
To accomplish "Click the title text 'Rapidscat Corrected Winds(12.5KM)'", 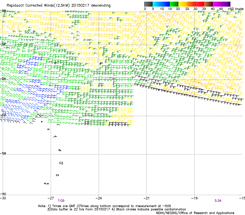I will [x=38, y=6].
